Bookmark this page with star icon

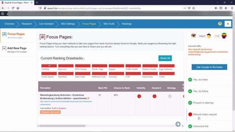pos(194,8)
